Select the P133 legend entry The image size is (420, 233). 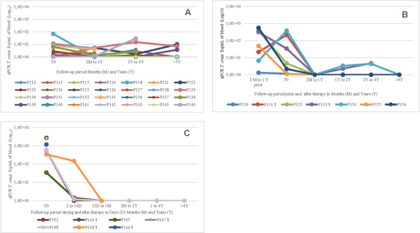click(x=105, y=97)
